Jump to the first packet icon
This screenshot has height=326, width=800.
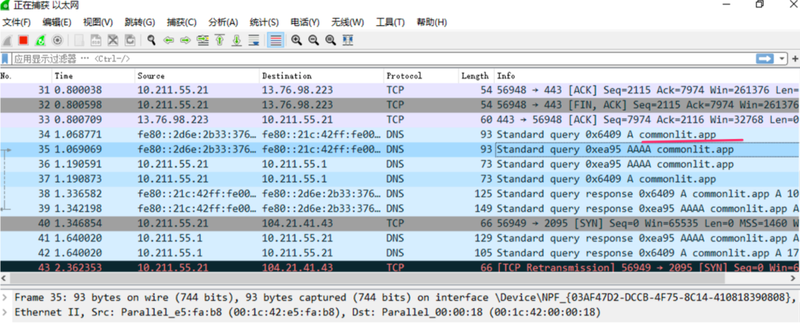220,40
